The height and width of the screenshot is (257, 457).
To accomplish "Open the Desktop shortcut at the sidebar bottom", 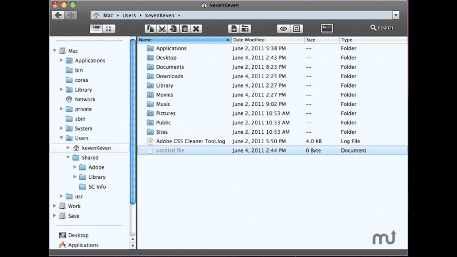I will coord(74,235).
